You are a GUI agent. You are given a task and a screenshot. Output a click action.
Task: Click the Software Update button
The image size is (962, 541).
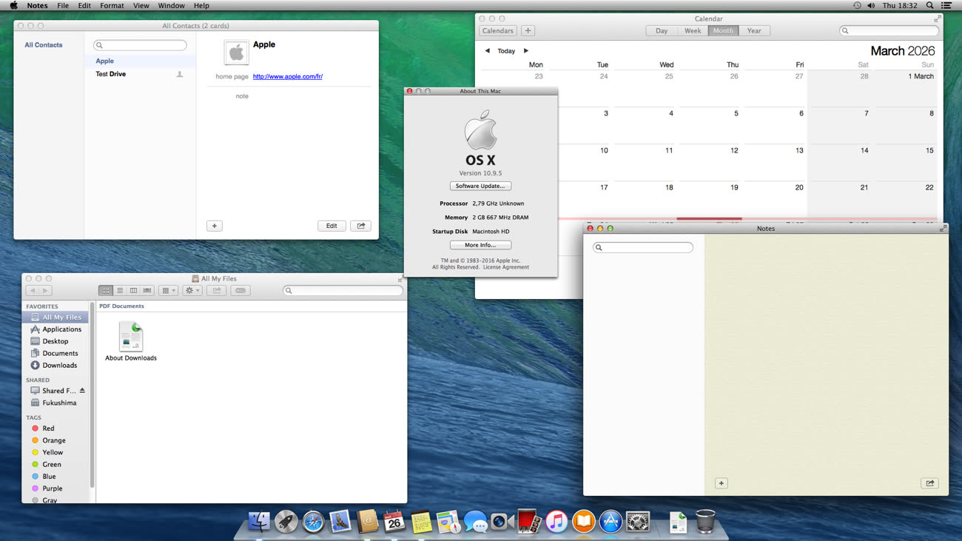(x=480, y=187)
